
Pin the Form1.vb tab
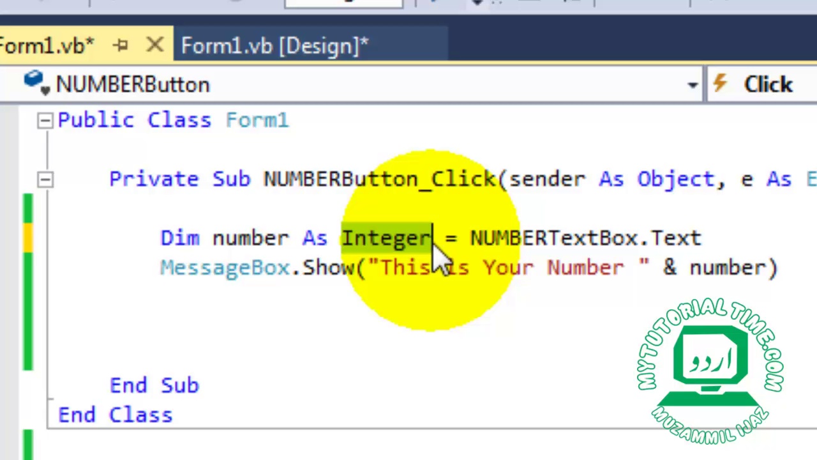pyautogui.click(x=121, y=45)
